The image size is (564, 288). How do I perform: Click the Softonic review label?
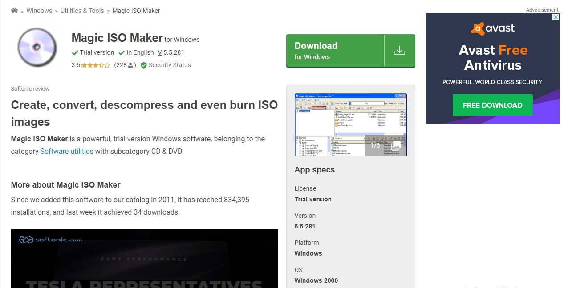[30, 89]
